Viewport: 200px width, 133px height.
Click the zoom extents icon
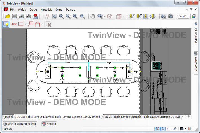click(61, 16)
